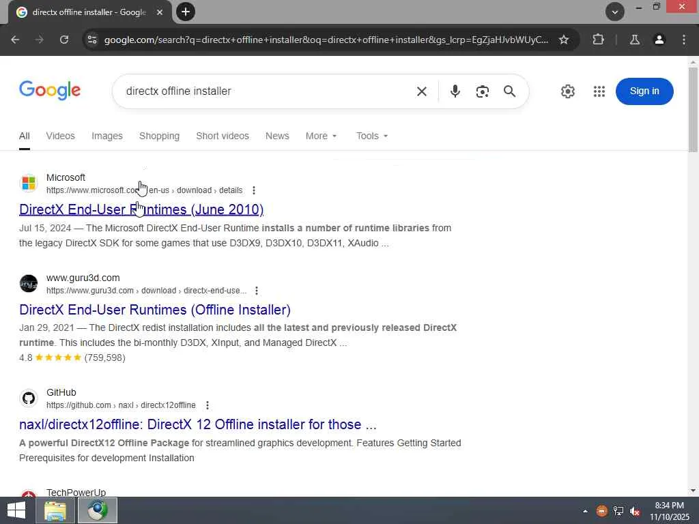Switch to Images results tab
The image size is (699, 524).
(107, 136)
